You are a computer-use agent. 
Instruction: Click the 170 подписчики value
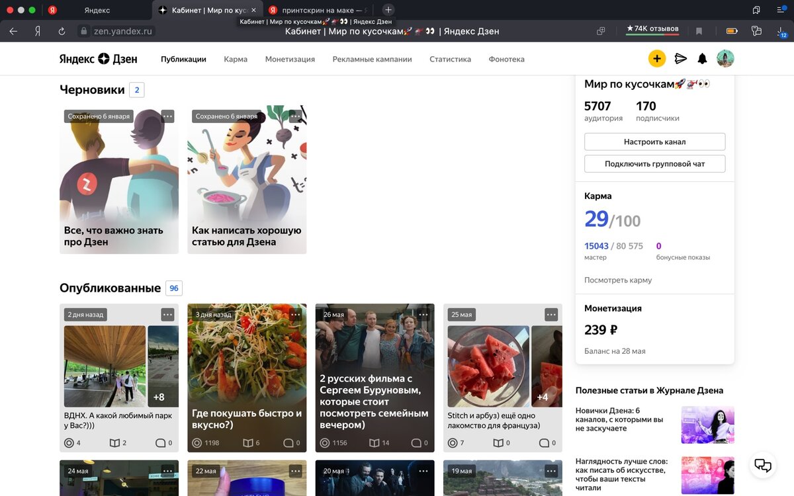point(646,106)
